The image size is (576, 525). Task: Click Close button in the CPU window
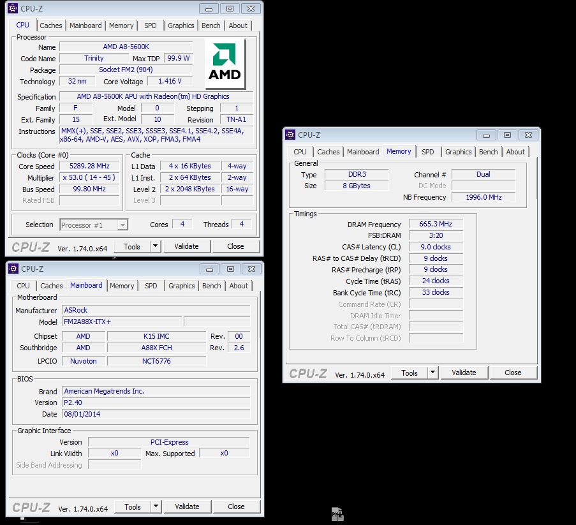236,246
